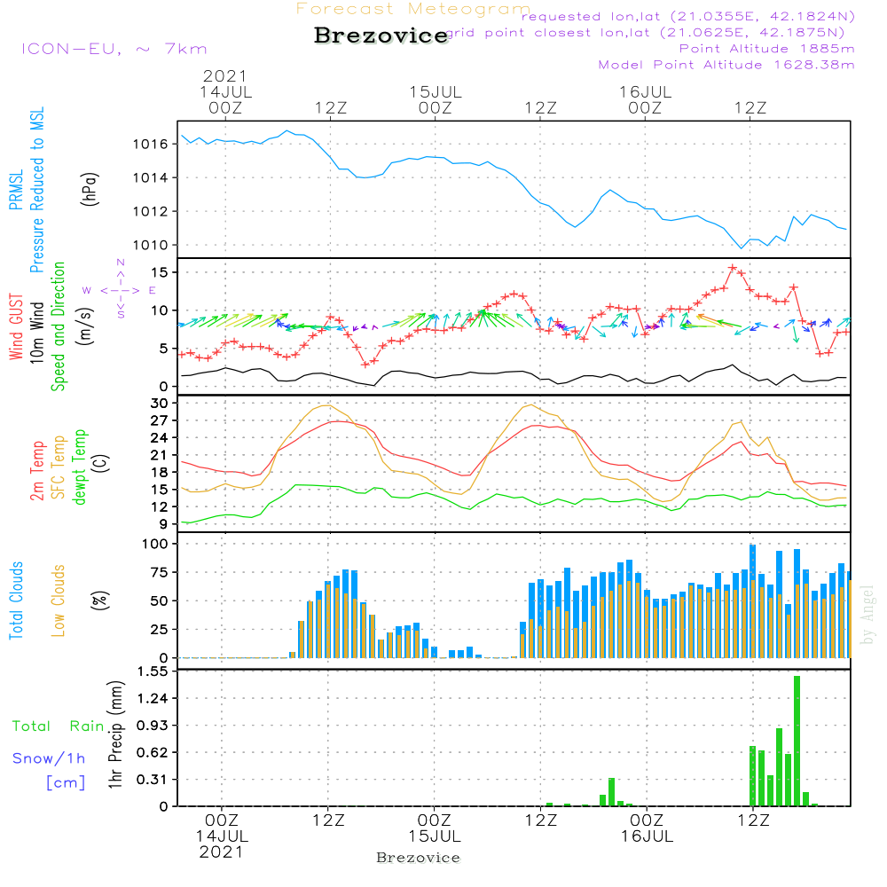Click the green 'Speed and Direction' label
The width and height of the screenshot is (887, 887).
(x=59, y=326)
